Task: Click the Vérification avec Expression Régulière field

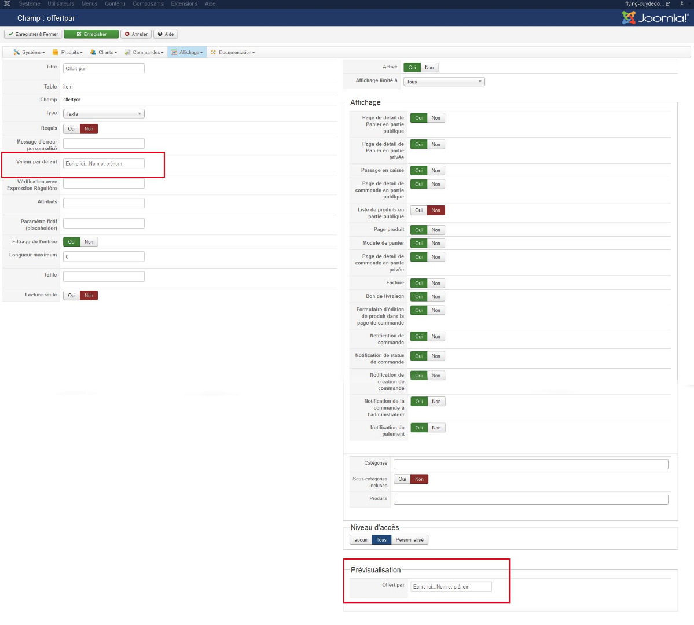Action: 104,183
